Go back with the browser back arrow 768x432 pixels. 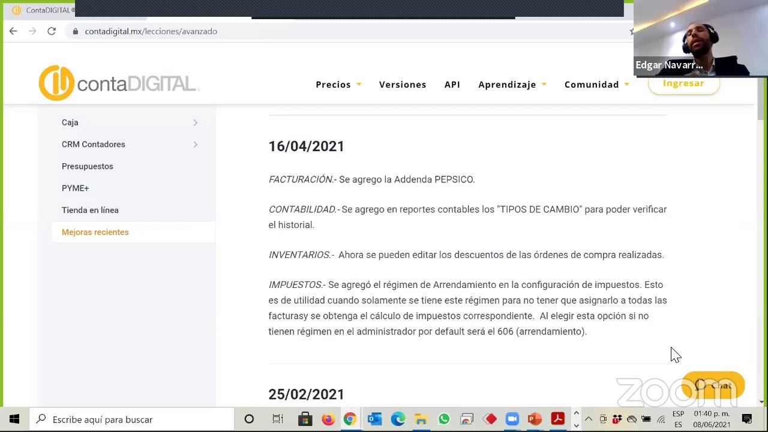(x=13, y=31)
